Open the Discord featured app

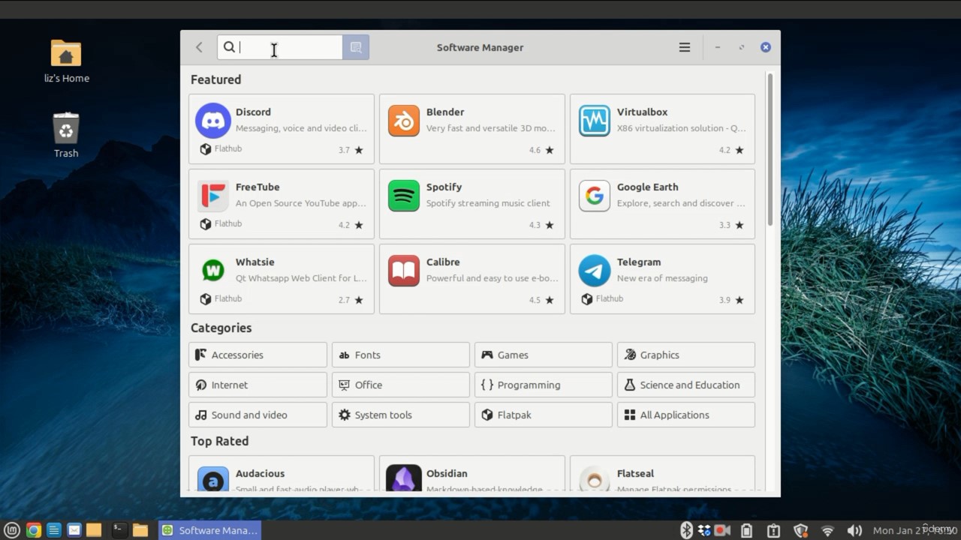[x=282, y=129]
